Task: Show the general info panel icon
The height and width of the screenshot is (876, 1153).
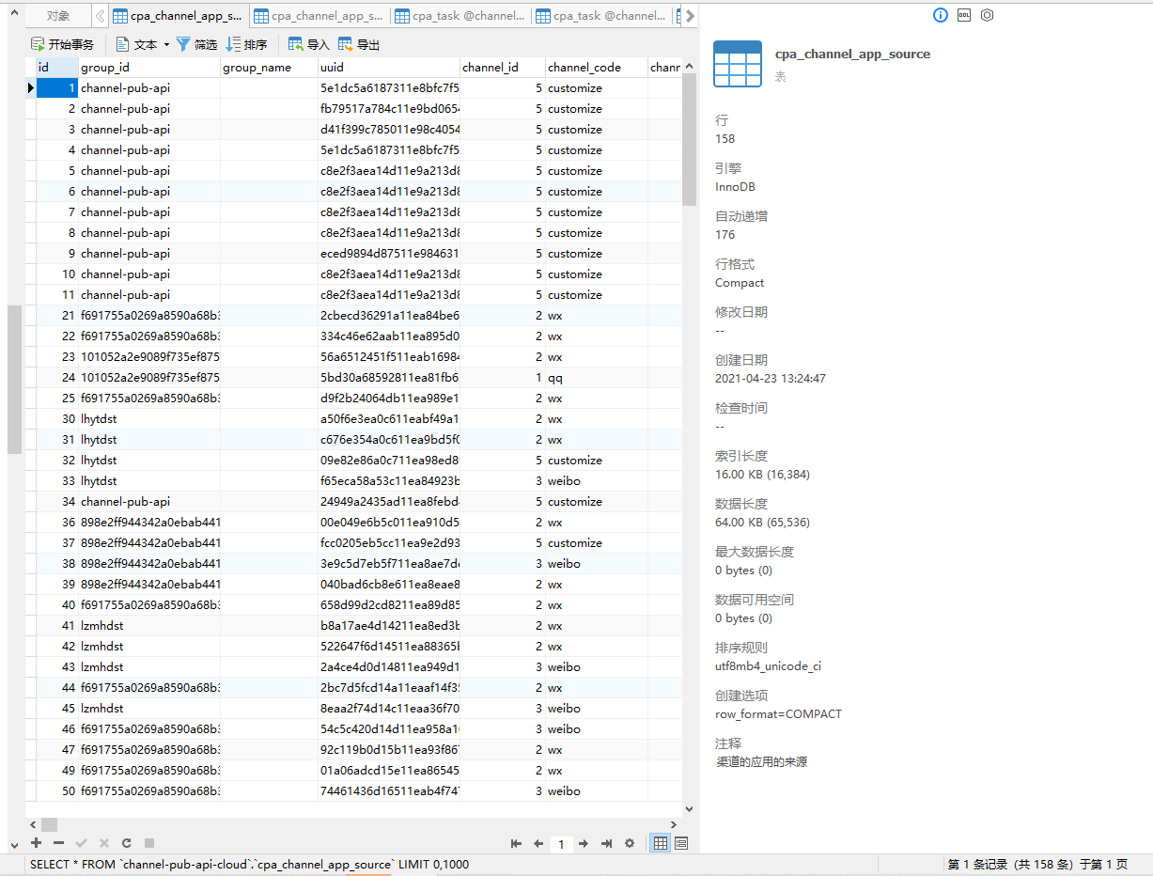Action: [941, 15]
